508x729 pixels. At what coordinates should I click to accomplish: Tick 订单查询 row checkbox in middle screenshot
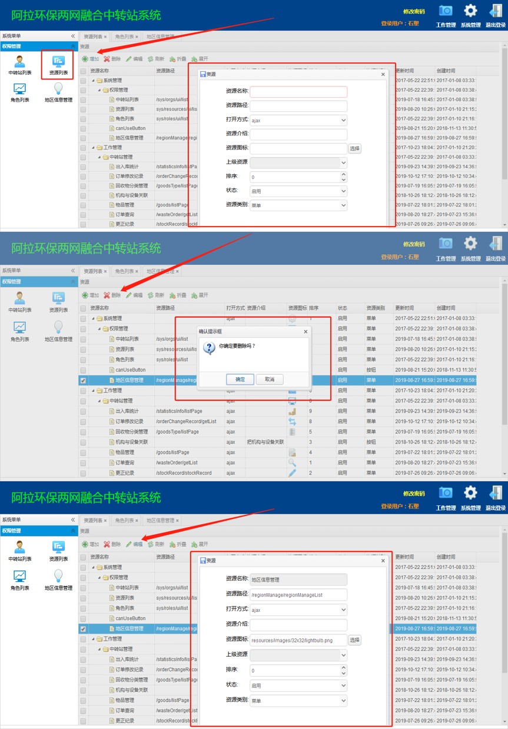[x=83, y=463]
